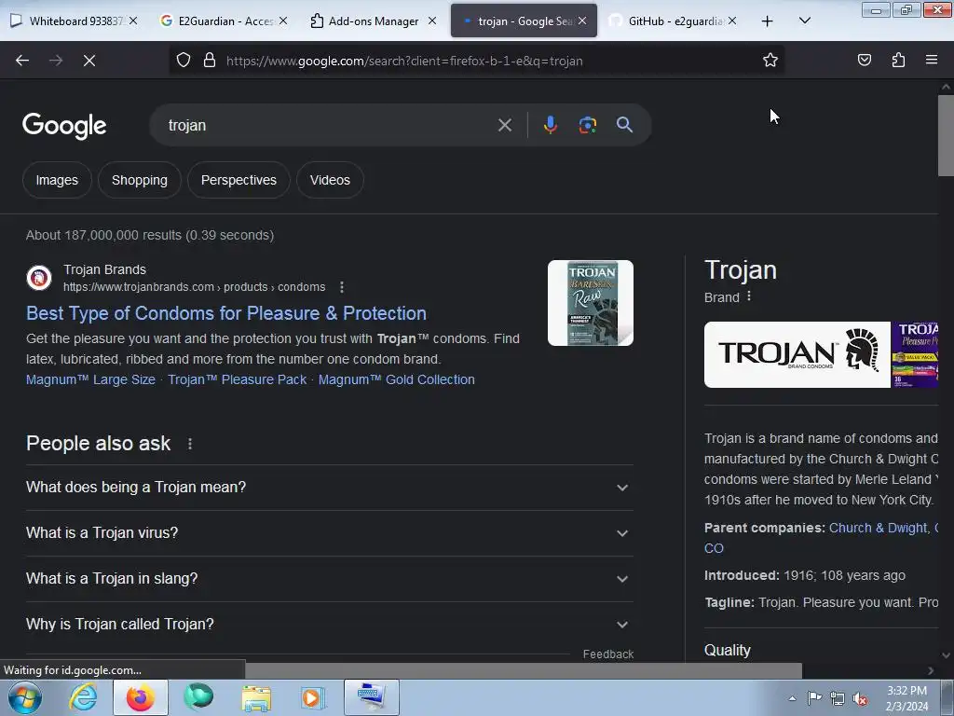Close the Add-ons Manager tab
Screen dimensions: 954x716
[x=432, y=21]
